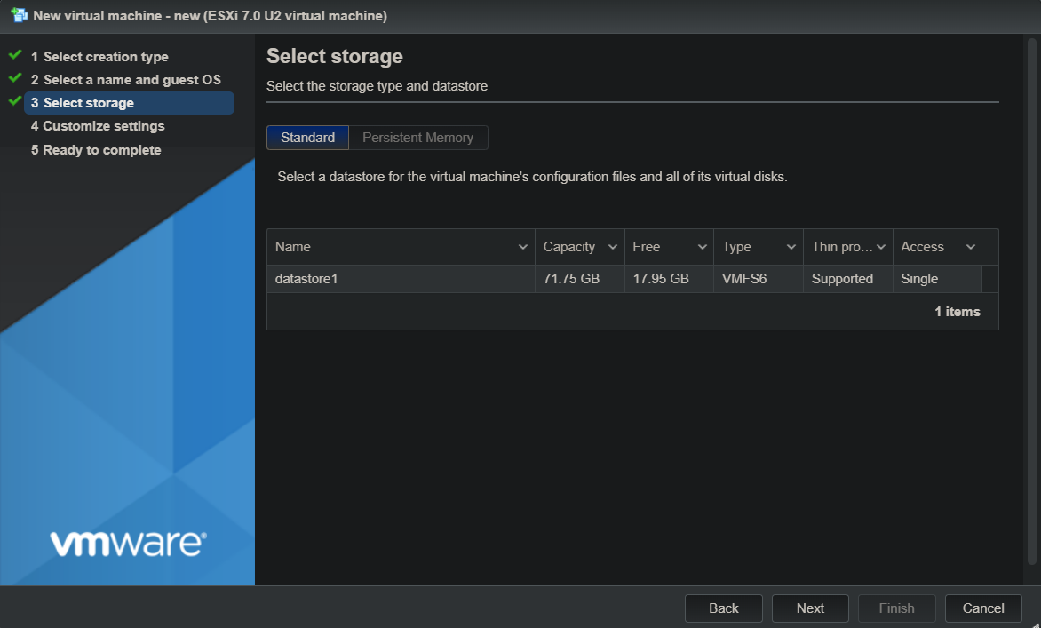Image resolution: width=1041 pixels, height=628 pixels.
Task: Click the VMFS6 type cell
Action: (759, 279)
